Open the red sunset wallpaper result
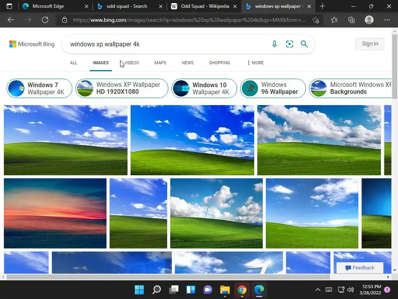The width and height of the screenshot is (398, 299). [55, 213]
